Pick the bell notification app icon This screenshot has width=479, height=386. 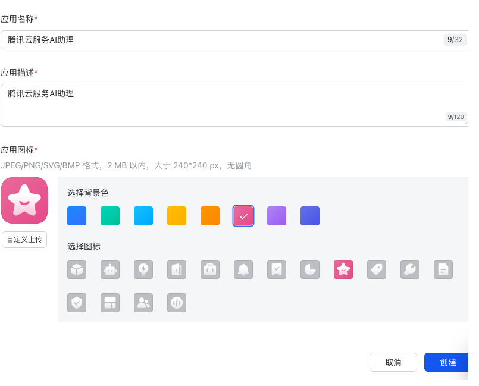click(x=243, y=269)
